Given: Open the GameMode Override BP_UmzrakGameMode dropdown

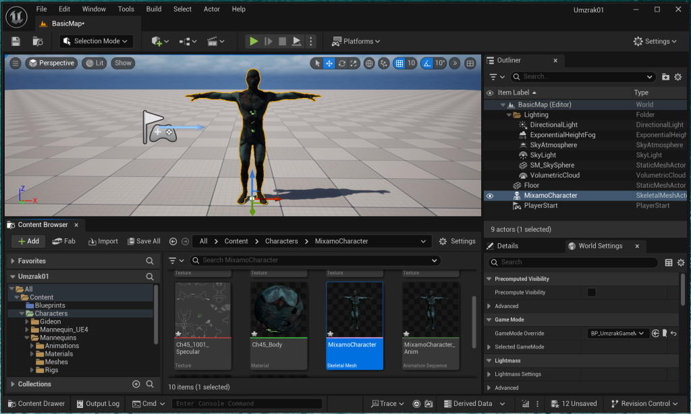Looking at the screenshot, I should pyautogui.click(x=617, y=334).
